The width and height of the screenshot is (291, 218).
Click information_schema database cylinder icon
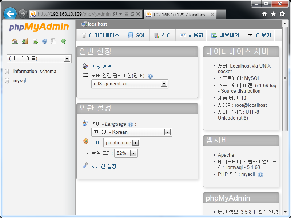tap(7, 72)
